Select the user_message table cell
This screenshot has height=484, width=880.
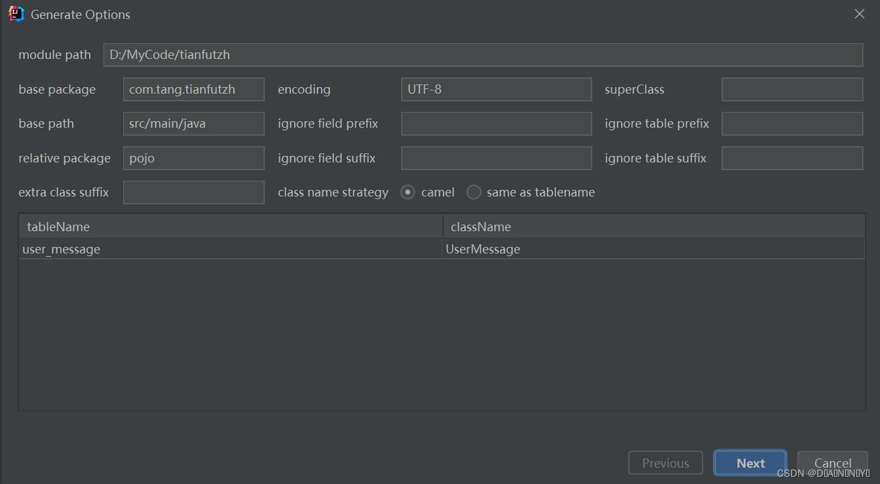(x=231, y=249)
